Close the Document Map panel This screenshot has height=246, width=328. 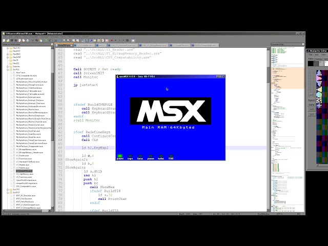[x=303, y=44]
